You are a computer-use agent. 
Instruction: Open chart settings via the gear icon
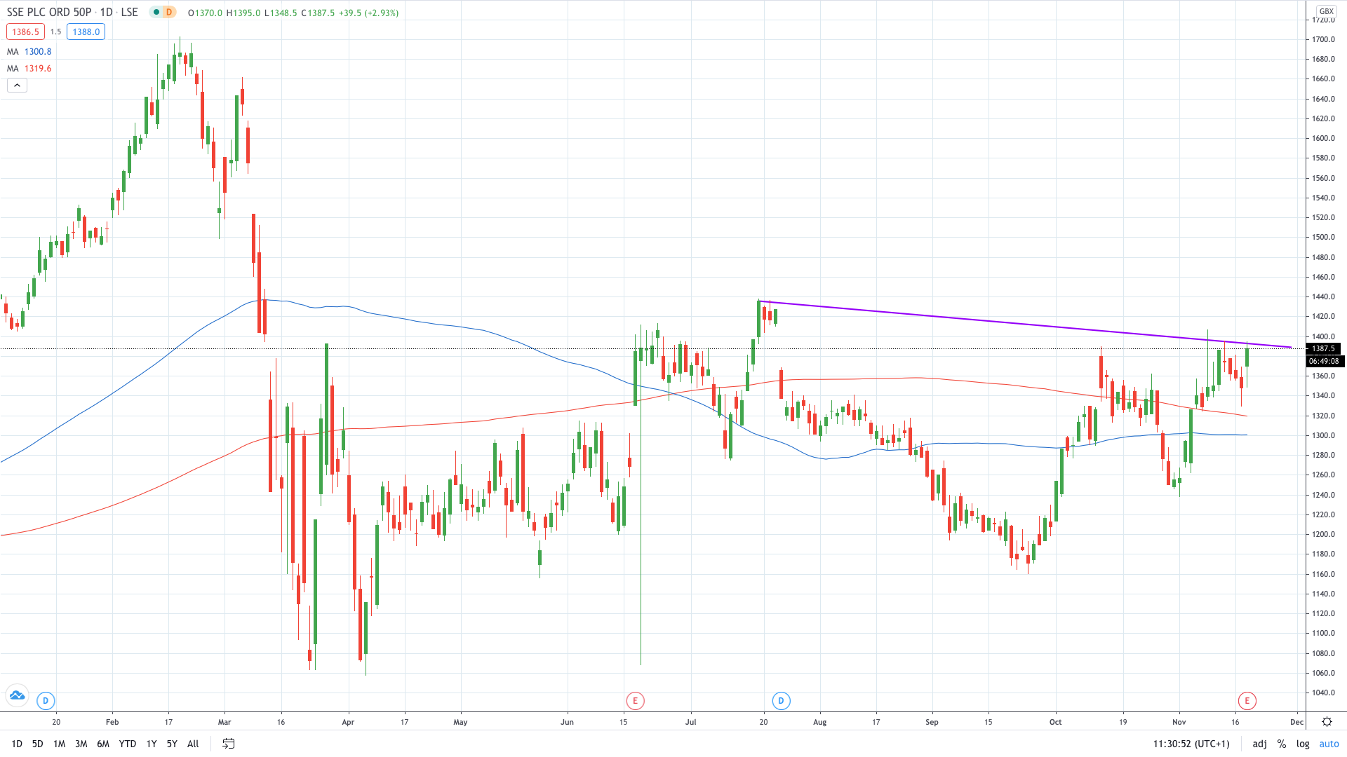(1327, 721)
